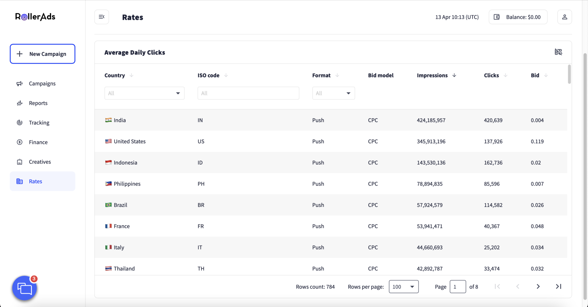Click the table's vertical scrollbar
Viewport: 588px width, 307px height.
(569, 74)
